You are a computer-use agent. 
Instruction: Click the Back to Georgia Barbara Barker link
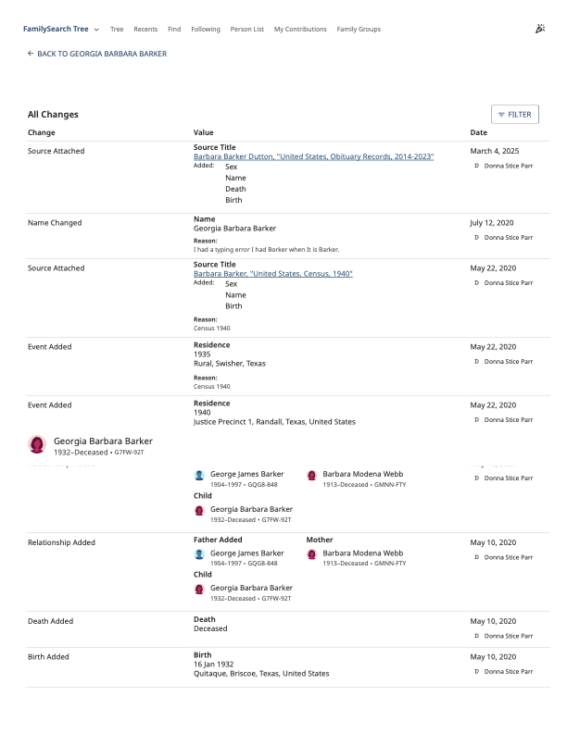[97, 54]
